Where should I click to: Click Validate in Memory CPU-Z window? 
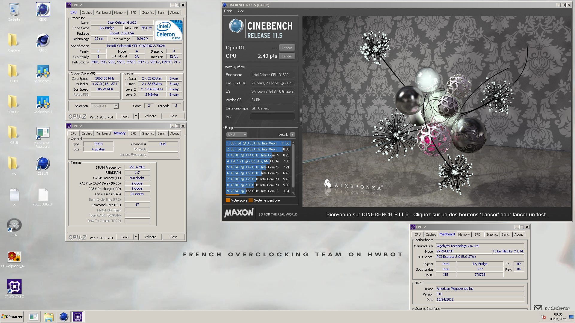coord(150,237)
